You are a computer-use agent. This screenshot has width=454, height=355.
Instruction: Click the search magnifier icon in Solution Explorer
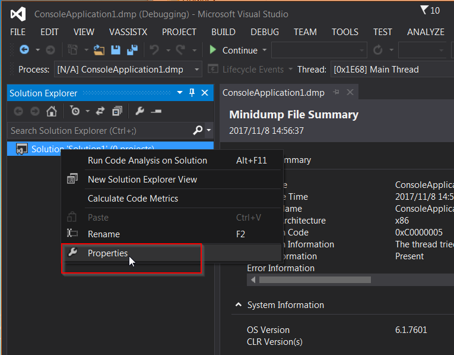(x=198, y=130)
